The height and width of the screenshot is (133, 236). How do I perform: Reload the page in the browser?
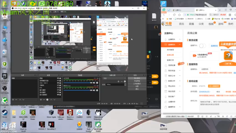(174, 14)
